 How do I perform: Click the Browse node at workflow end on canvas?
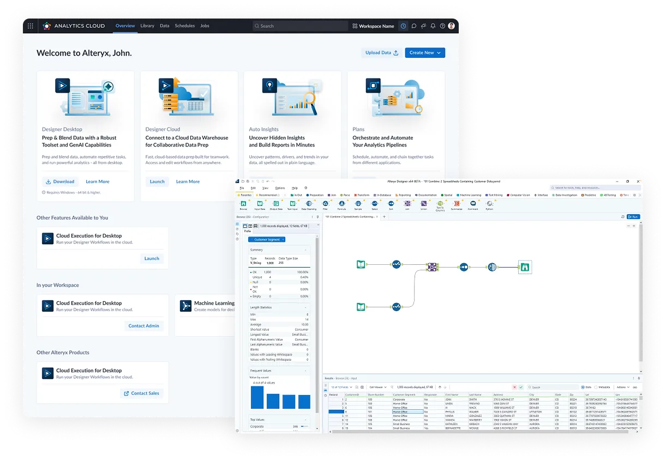(x=525, y=267)
